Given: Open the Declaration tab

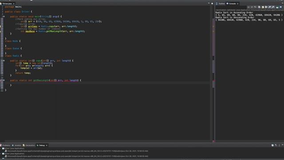Looking at the screenshot, I should (29, 145).
